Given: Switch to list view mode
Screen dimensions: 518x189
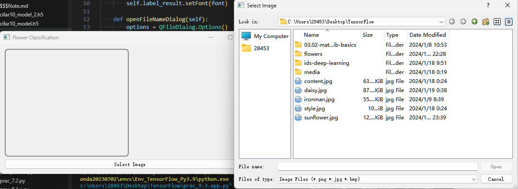Looking at the screenshot, I should pyautogui.click(x=497, y=22).
